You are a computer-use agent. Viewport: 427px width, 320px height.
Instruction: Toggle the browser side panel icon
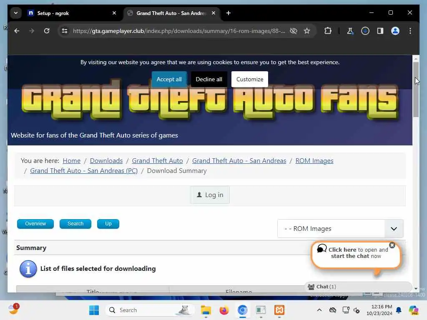point(380,31)
